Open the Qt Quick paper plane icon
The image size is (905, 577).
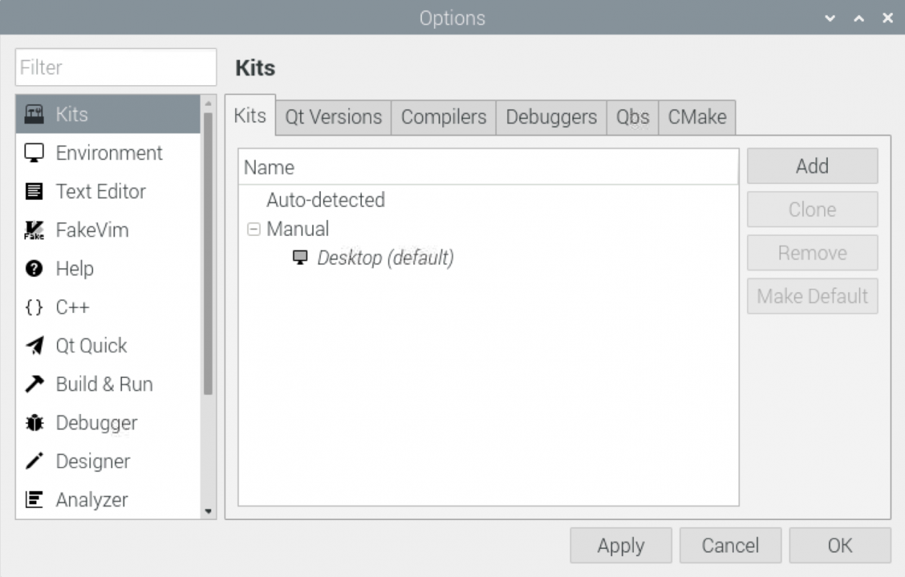[x=34, y=346]
